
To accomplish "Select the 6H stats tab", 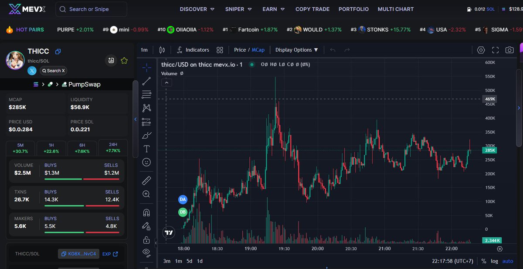I will click(82, 148).
